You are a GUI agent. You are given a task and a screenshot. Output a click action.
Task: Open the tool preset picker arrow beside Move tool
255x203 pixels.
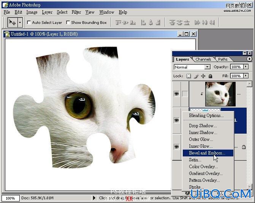click(20, 22)
